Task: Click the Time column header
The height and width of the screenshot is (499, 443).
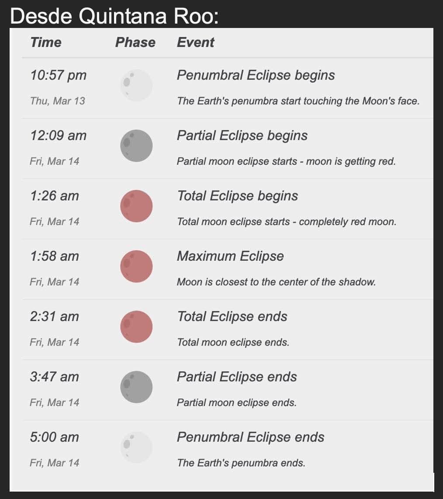Action: (46, 42)
